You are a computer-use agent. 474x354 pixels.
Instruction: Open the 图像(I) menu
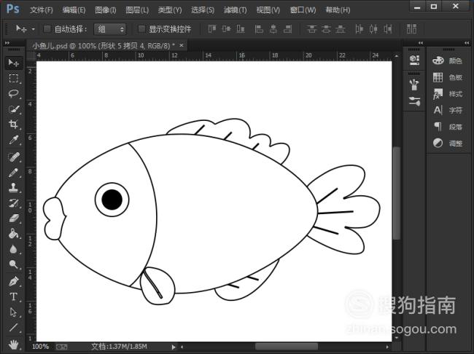click(106, 10)
